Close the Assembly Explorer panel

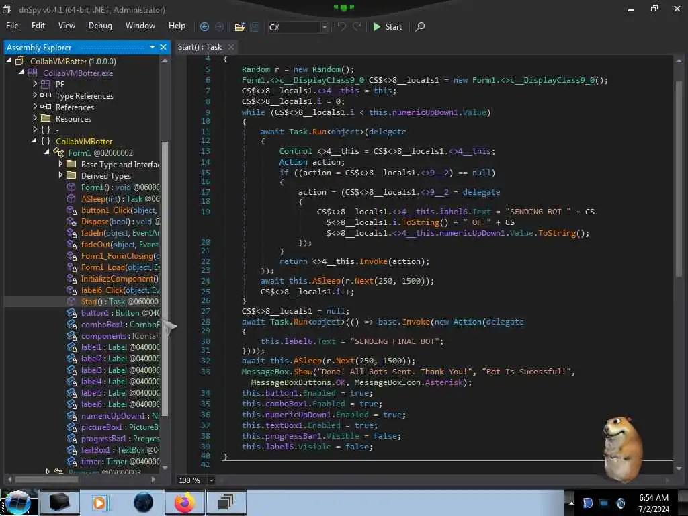point(163,47)
